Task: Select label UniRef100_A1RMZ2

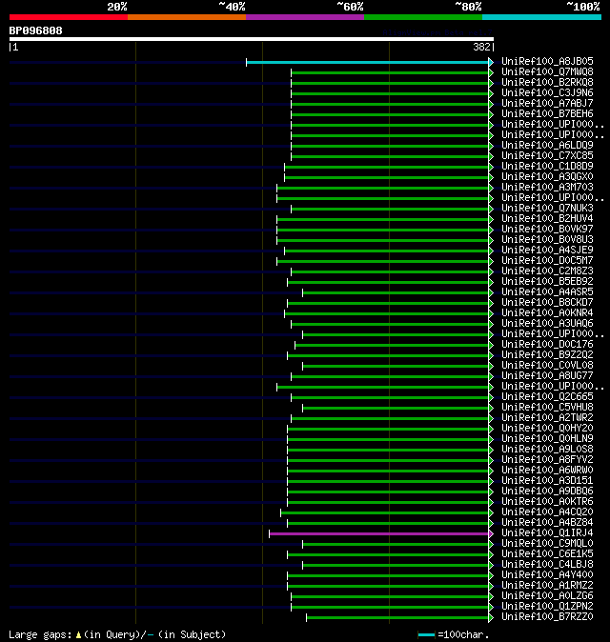Action: (547, 586)
